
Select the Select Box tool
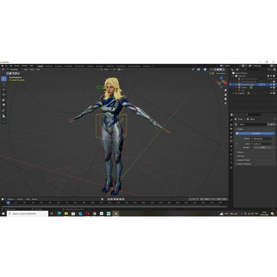point(4,79)
